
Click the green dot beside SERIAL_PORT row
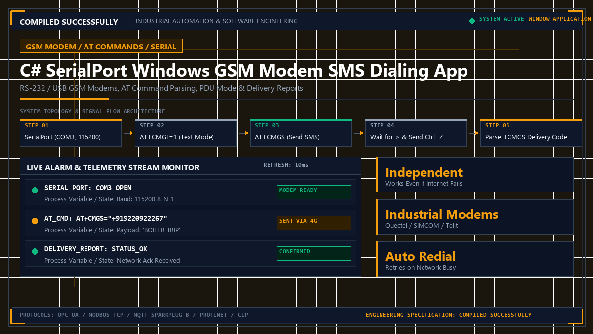pos(35,191)
